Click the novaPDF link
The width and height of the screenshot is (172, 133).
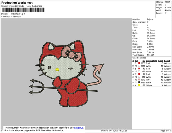(79, 128)
